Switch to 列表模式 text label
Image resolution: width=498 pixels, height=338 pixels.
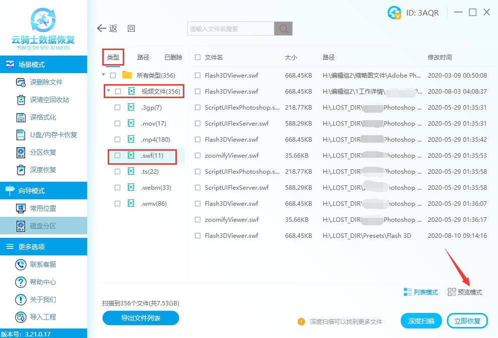[425, 292]
